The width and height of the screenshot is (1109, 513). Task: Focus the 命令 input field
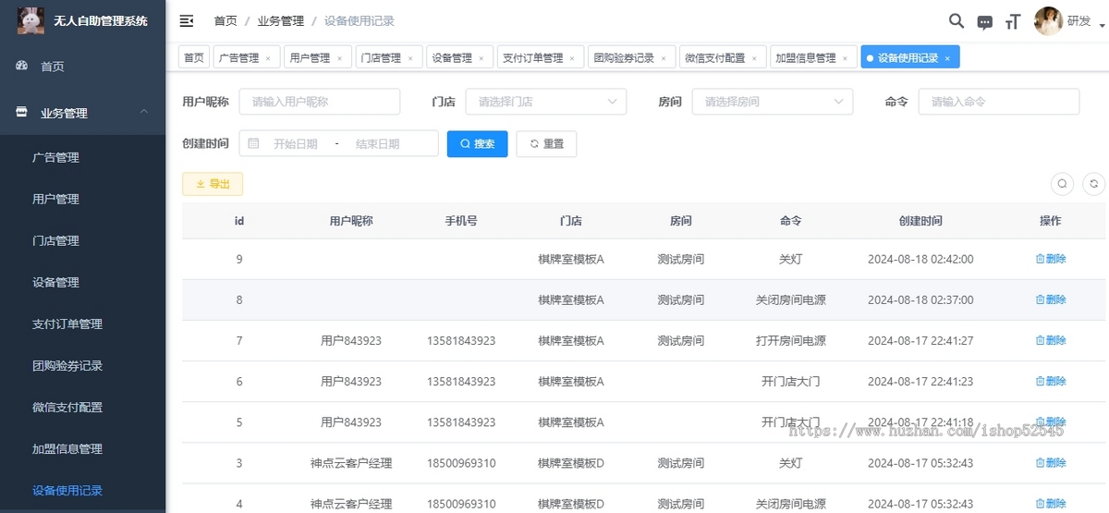(999, 102)
